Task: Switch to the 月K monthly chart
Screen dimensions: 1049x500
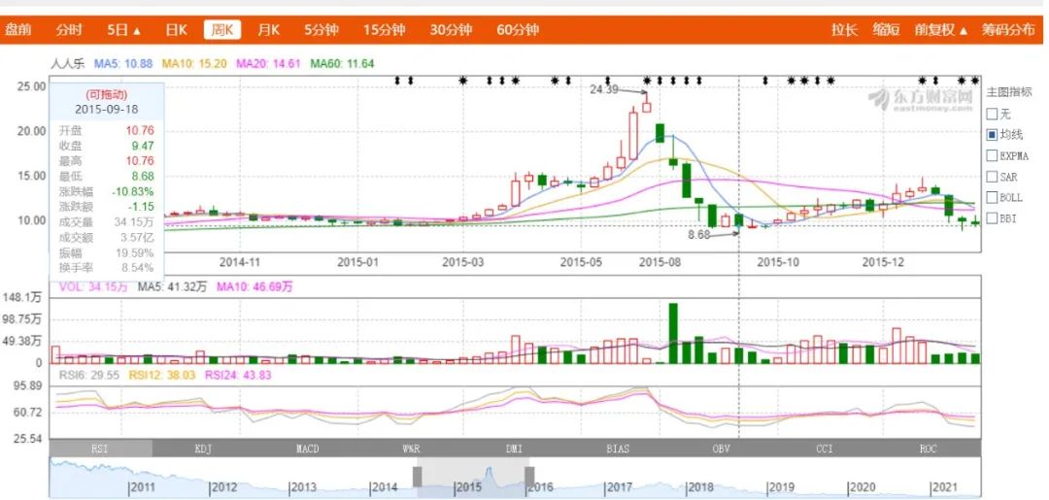Action: (x=268, y=30)
